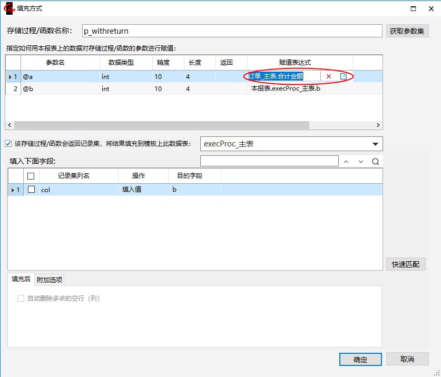Open the 填入值 operation cell for col
The width and height of the screenshot is (441, 377).
142,190
